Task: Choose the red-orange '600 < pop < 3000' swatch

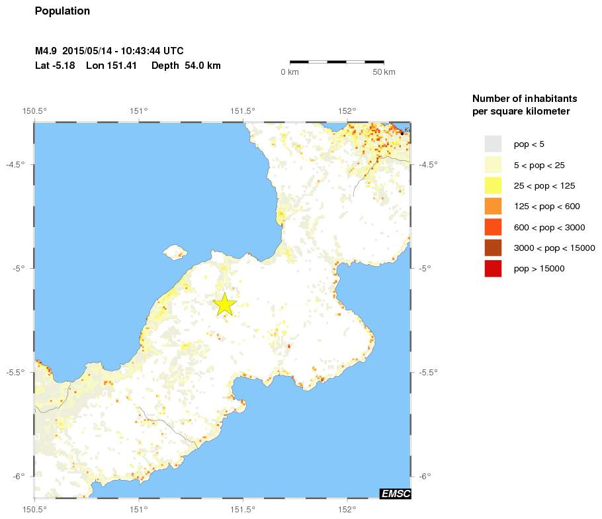Action: [x=493, y=227]
